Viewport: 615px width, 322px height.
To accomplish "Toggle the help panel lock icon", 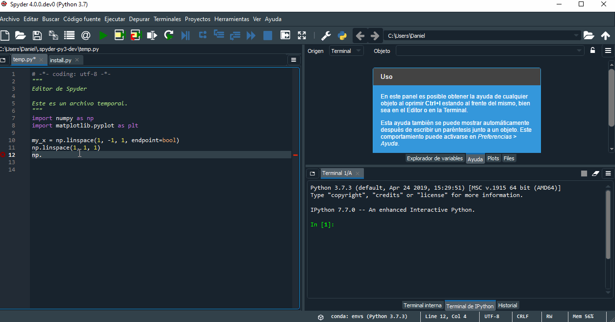I will (x=593, y=50).
